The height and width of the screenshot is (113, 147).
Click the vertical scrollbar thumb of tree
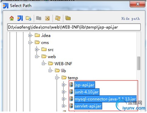coord(138,63)
